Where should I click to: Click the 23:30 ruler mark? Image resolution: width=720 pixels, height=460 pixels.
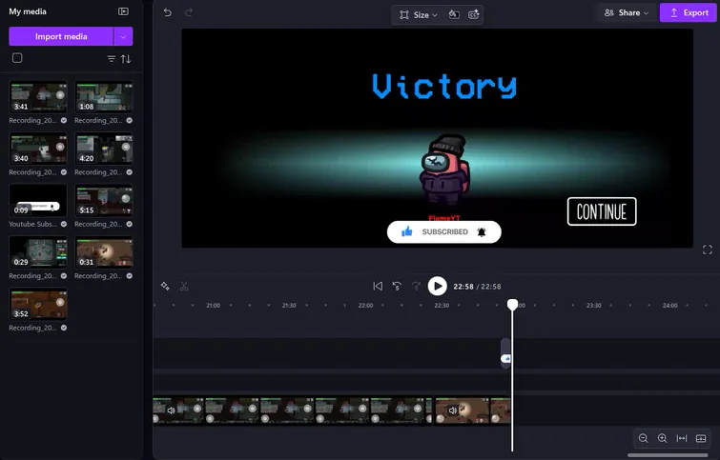(x=594, y=306)
